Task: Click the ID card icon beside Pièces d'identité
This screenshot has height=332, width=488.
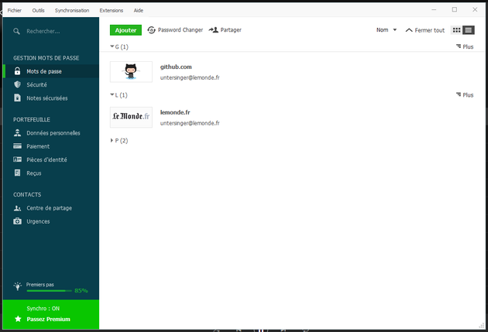Action: 17,159
